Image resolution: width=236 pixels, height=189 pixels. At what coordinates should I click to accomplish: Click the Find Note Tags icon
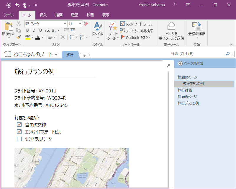pyautogui.click(x=122, y=31)
